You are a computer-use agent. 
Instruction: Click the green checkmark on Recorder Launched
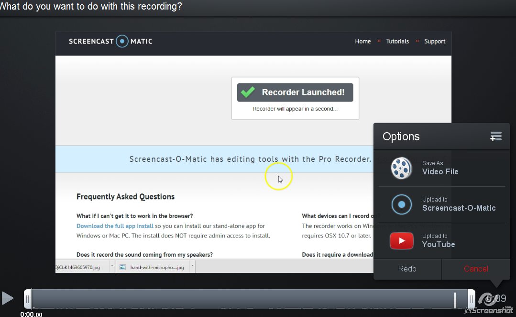(248, 92)
